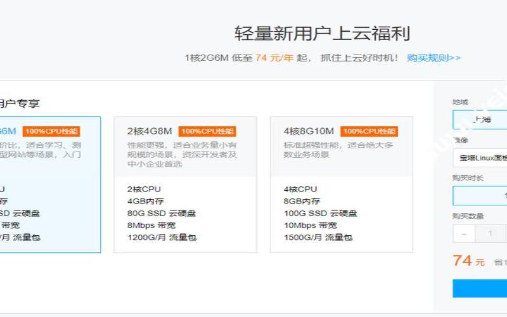The image size is (507, 317).
Task: Select the highlighted plan card ending in 6M
Action: point(50,184)
